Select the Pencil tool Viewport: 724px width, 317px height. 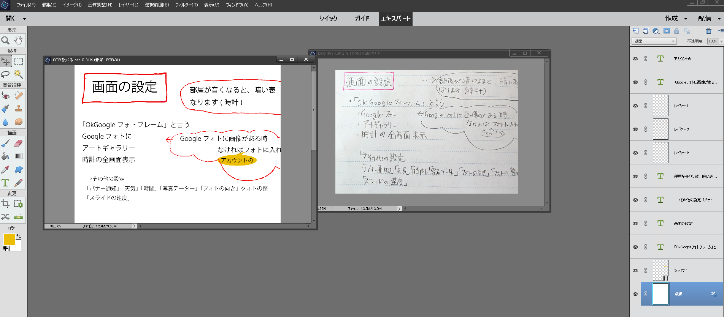click(x=18, y=183)
